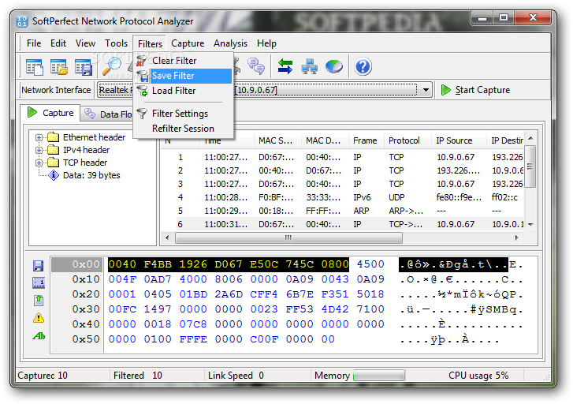Open the Analysis menu
Screen dimensions: 573x404
point(230,43)
